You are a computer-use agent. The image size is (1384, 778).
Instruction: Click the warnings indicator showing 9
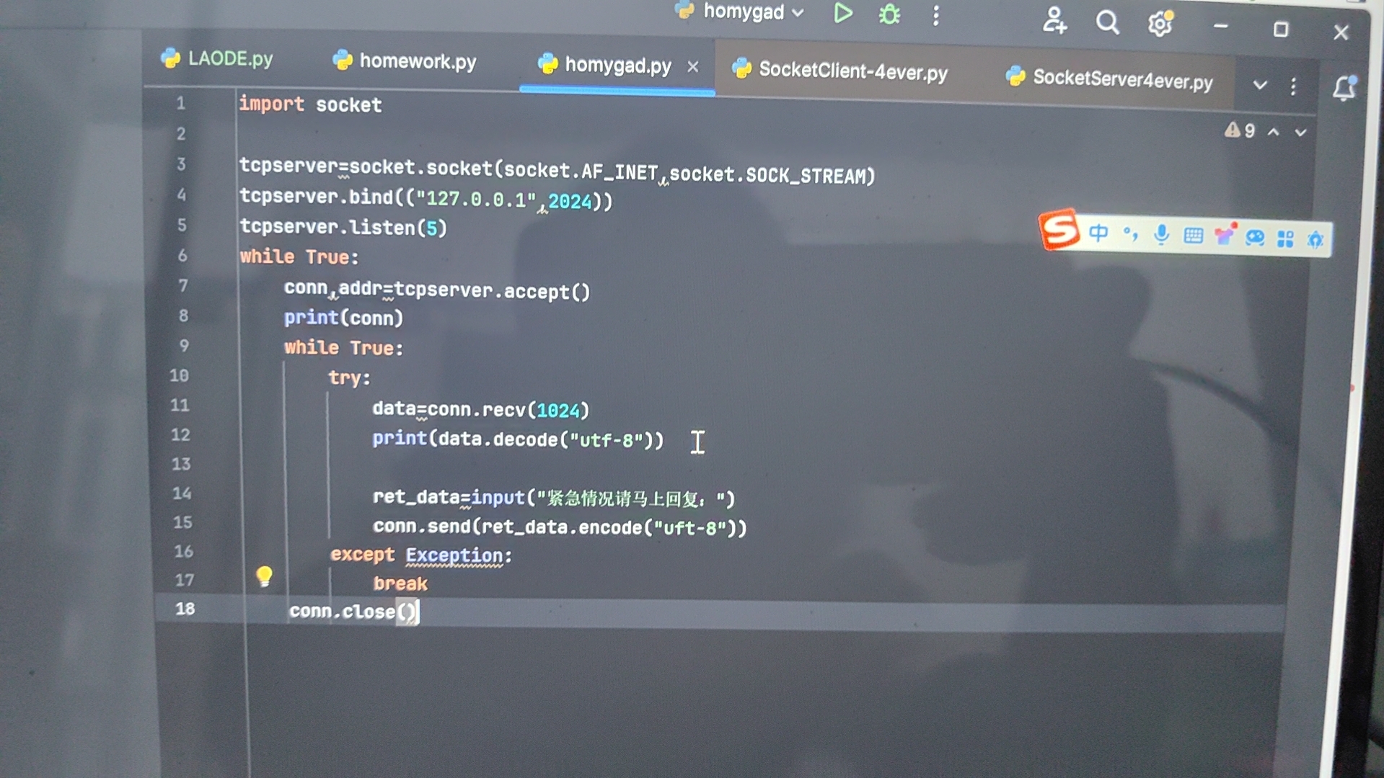click(x=1240, y=130)
